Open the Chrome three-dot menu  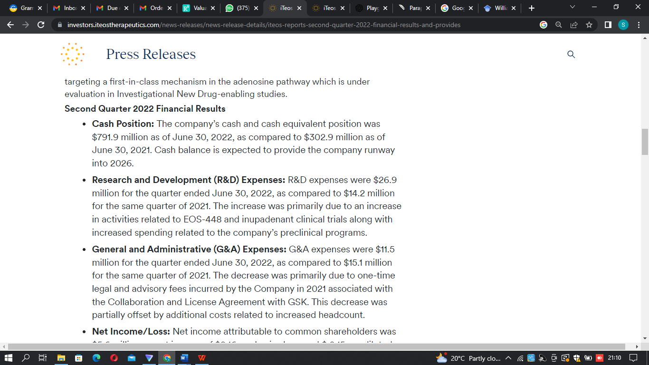click(638, 25)
